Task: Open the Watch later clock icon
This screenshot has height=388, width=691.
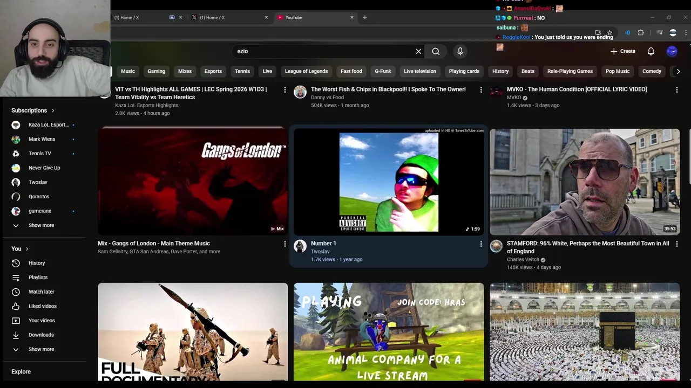Action: pyautogui.click(x=16, y=292)
